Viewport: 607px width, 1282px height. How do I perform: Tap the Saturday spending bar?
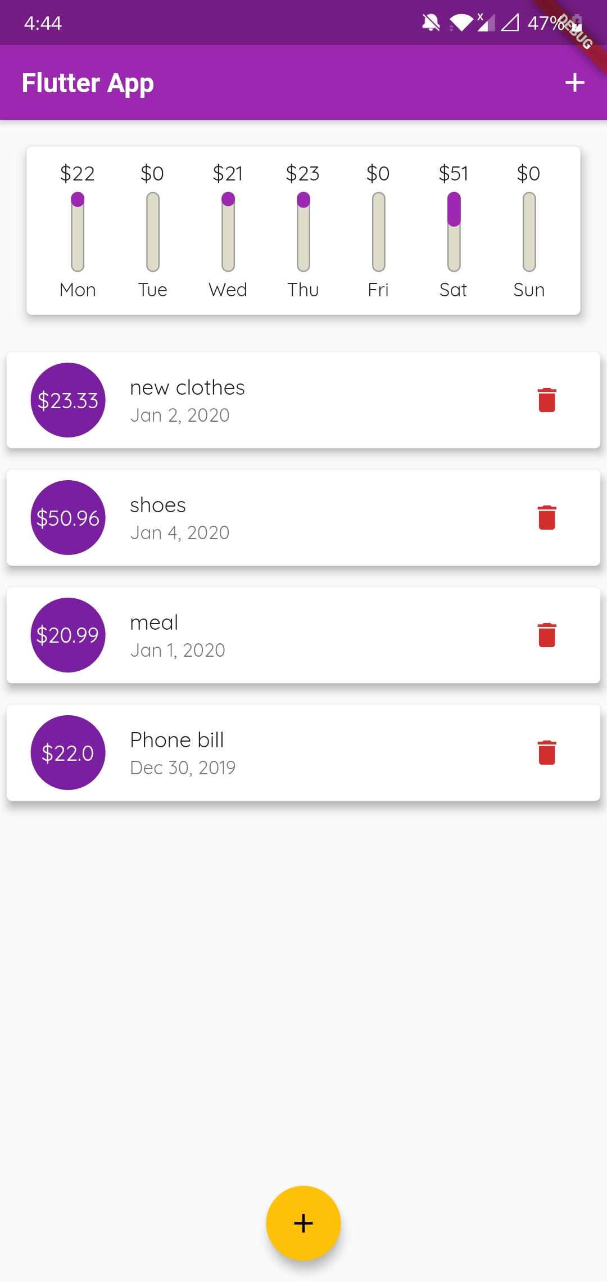[454, 232]
